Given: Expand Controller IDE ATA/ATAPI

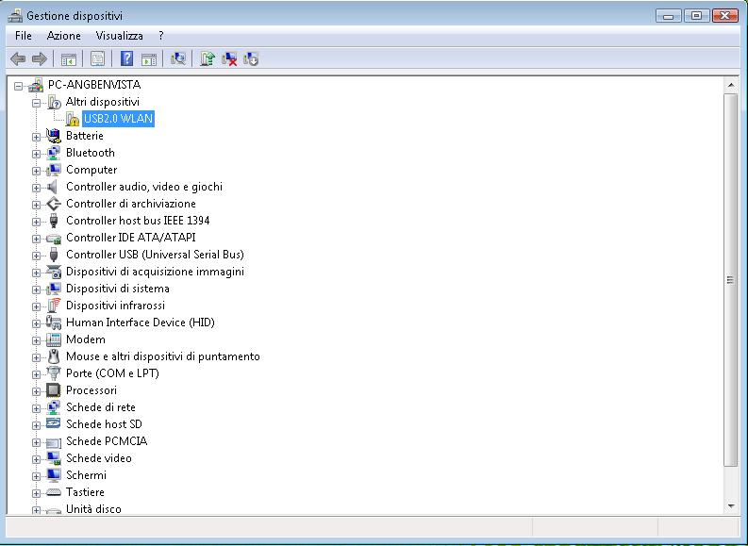Looking at the screenshot, I should 36,239.
